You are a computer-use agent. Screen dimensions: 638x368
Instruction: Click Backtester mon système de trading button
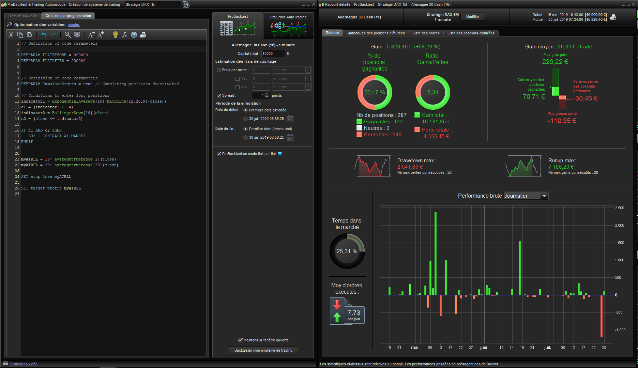click(263, 350)
